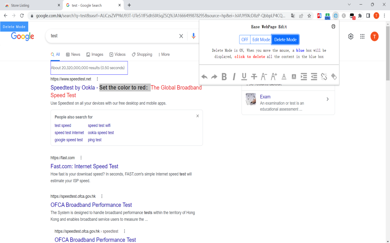Reload the page
Screen dimensions: 390x243
[x=22, y=16]
